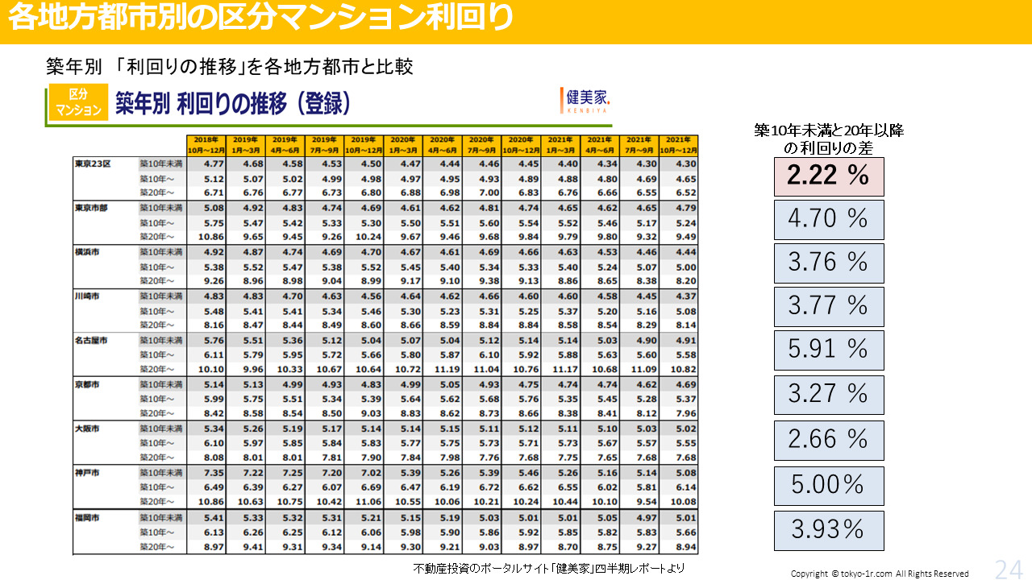Screen dimensions: 1032x580
Task: Click the 2019年 1月~3月 column header
Action: click(x=245, y=145)
